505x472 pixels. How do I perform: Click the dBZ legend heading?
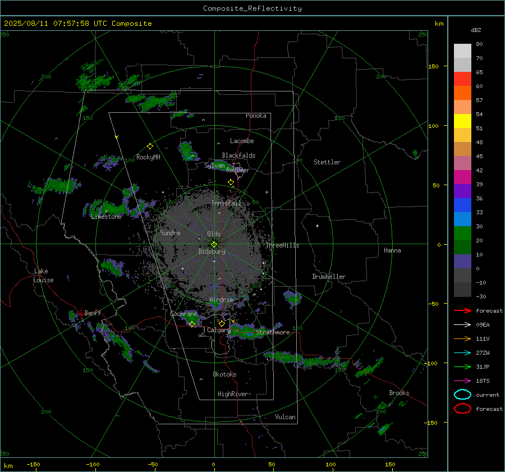tap(476, 30)
